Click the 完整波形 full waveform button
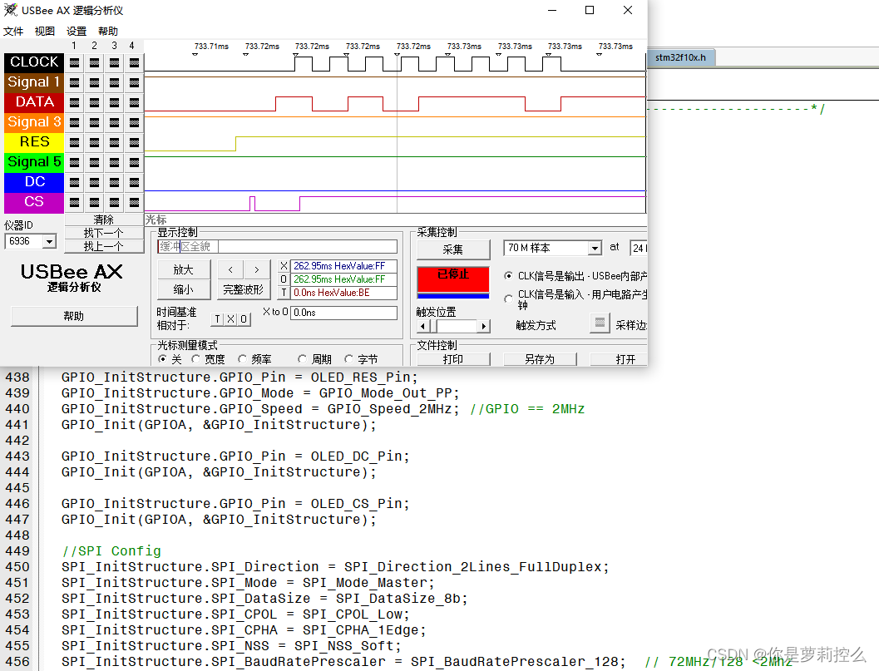879x671 pixels. pyautogui.click(x=243, y=290)
